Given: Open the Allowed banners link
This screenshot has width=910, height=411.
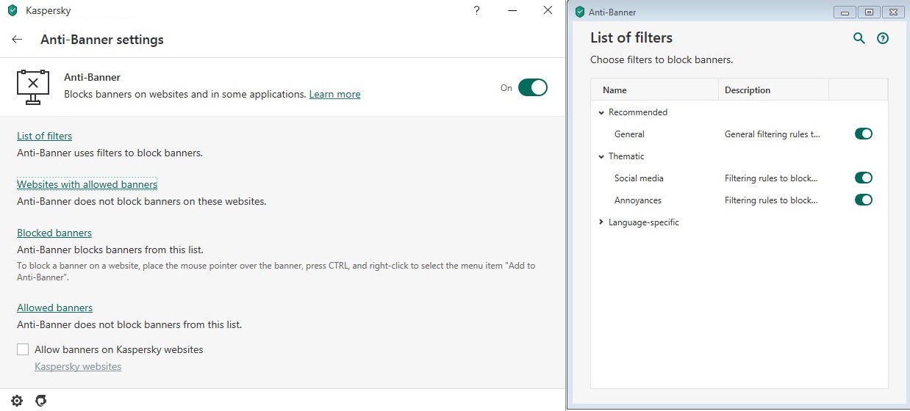Looking at the screenshot, I should pyautogui.click(x=54, y=308).
